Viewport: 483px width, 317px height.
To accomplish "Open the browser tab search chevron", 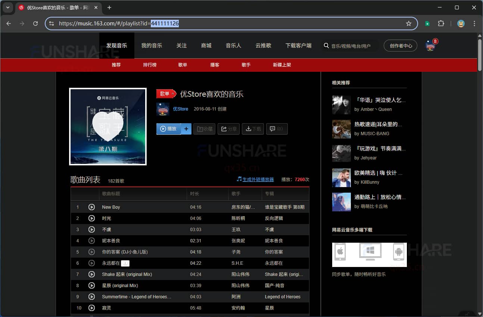I will click(x=8, y=7).
